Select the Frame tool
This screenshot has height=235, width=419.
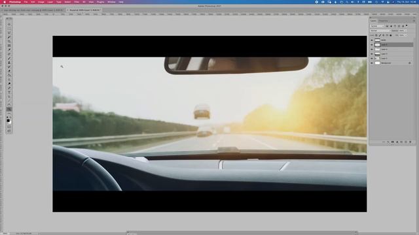coord(9,46)
